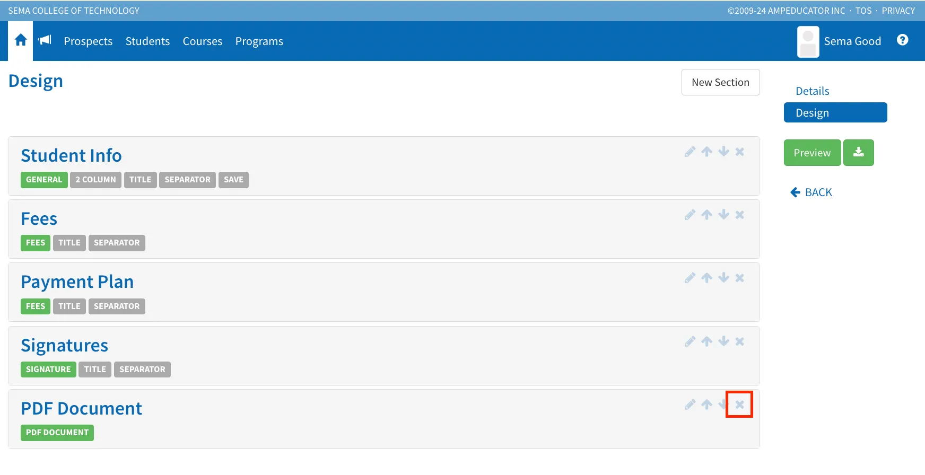Open the TOS link

(863, 11)
